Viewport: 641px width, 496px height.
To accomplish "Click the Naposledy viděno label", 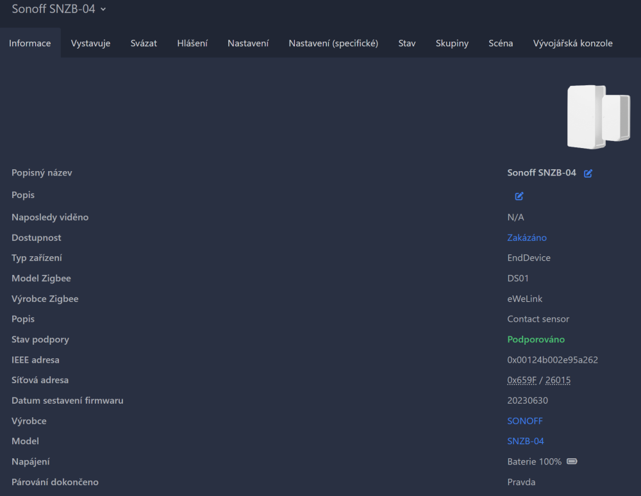I will coord(50,217).
